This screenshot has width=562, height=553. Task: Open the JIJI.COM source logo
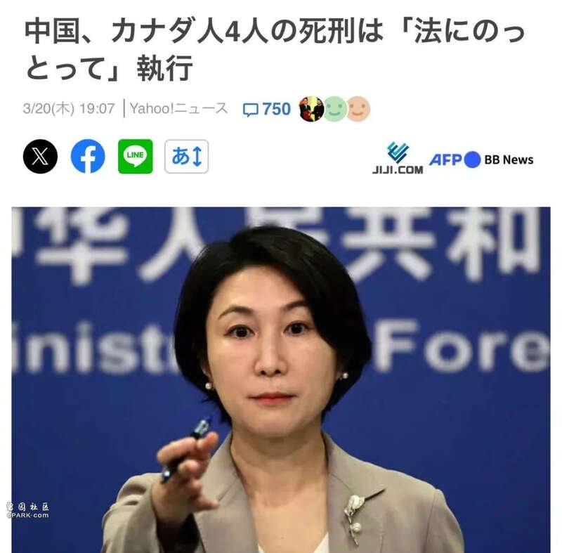398,158
